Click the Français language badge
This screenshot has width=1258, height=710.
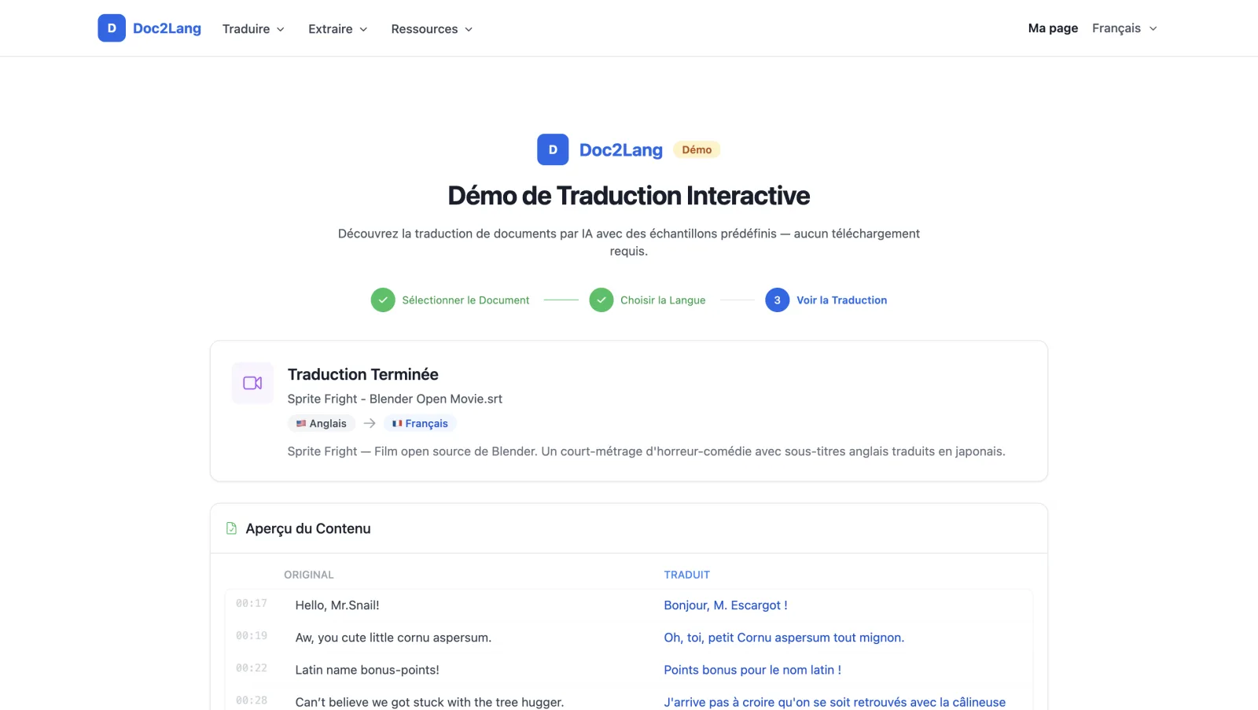pyautogui.click(x=420, y=423)
